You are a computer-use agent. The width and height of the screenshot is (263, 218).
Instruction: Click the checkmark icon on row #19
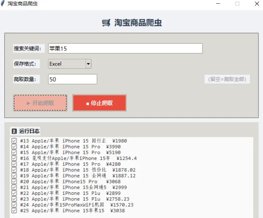(14, 176)
